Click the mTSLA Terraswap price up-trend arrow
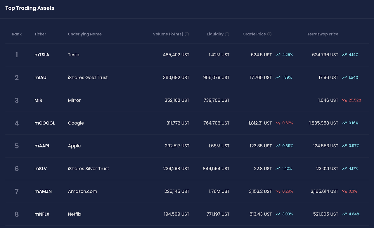 344,55
